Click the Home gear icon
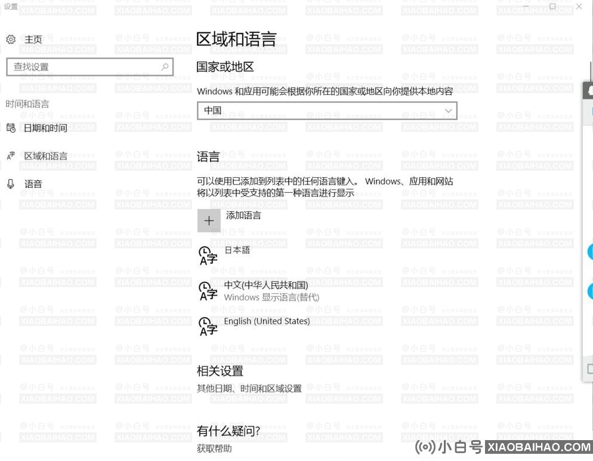Viewport: 593px width, 461px height. tap(11, 39)
